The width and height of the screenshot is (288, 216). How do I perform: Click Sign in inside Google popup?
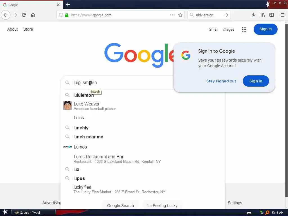256,81
